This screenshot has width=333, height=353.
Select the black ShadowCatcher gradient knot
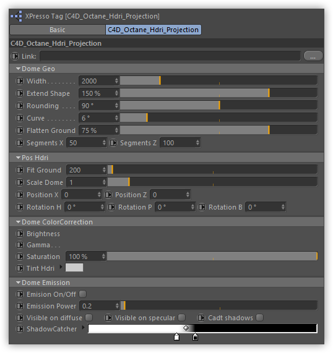click(x=195, y=337)
